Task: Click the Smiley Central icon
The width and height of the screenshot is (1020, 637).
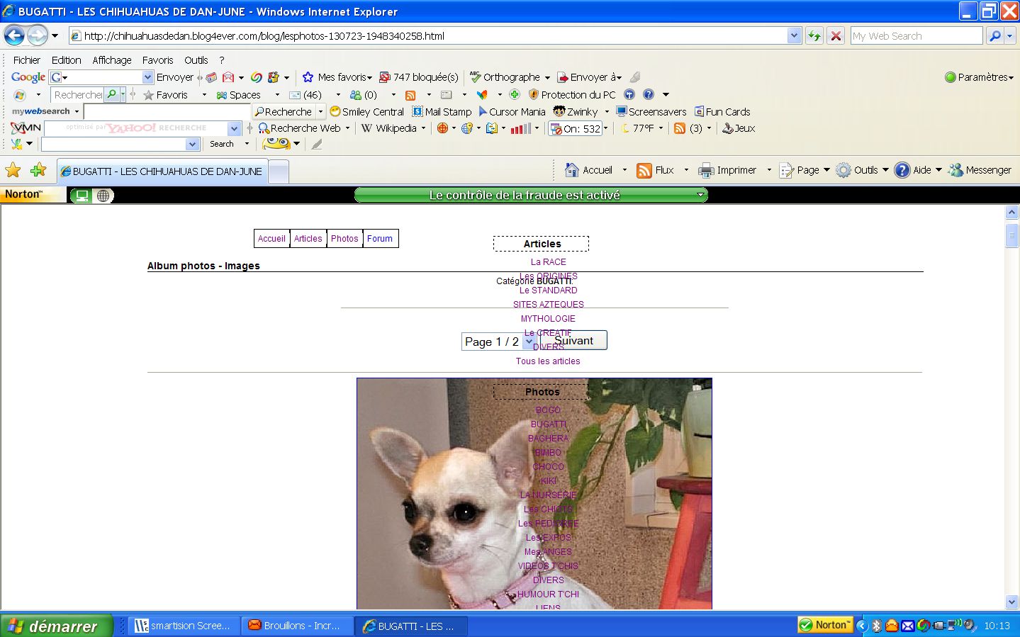Action: [335, 112]
